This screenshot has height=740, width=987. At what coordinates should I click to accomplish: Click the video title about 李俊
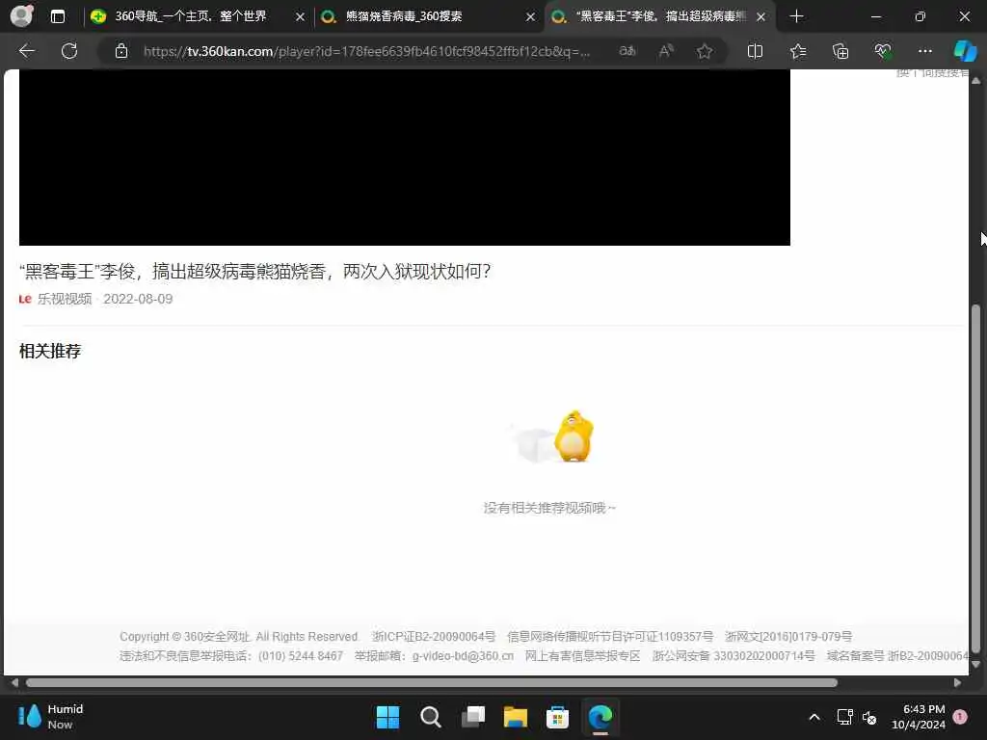coord(254,271)
